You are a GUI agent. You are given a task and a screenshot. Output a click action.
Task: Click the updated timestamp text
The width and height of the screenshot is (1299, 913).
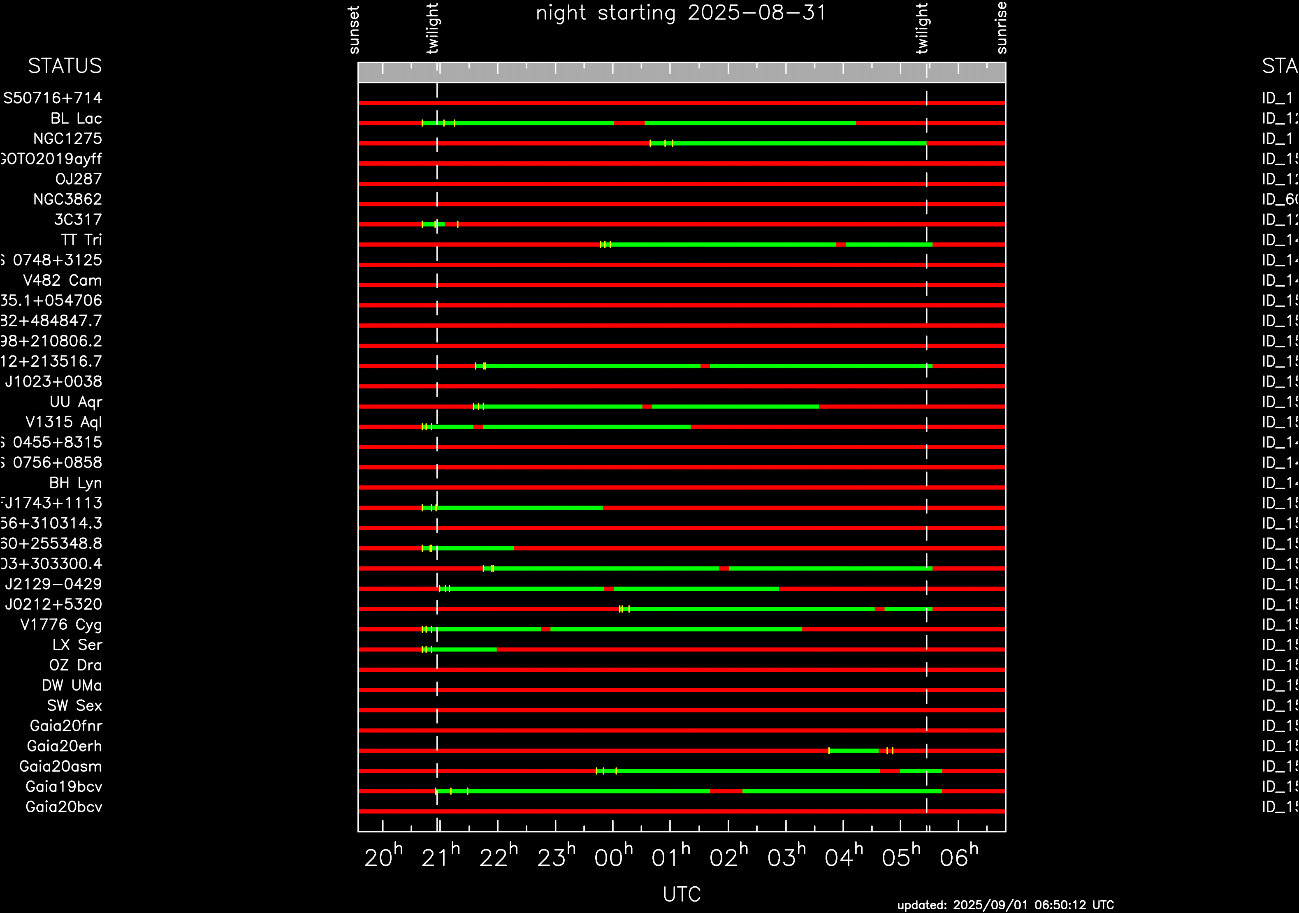(1005, 905)
